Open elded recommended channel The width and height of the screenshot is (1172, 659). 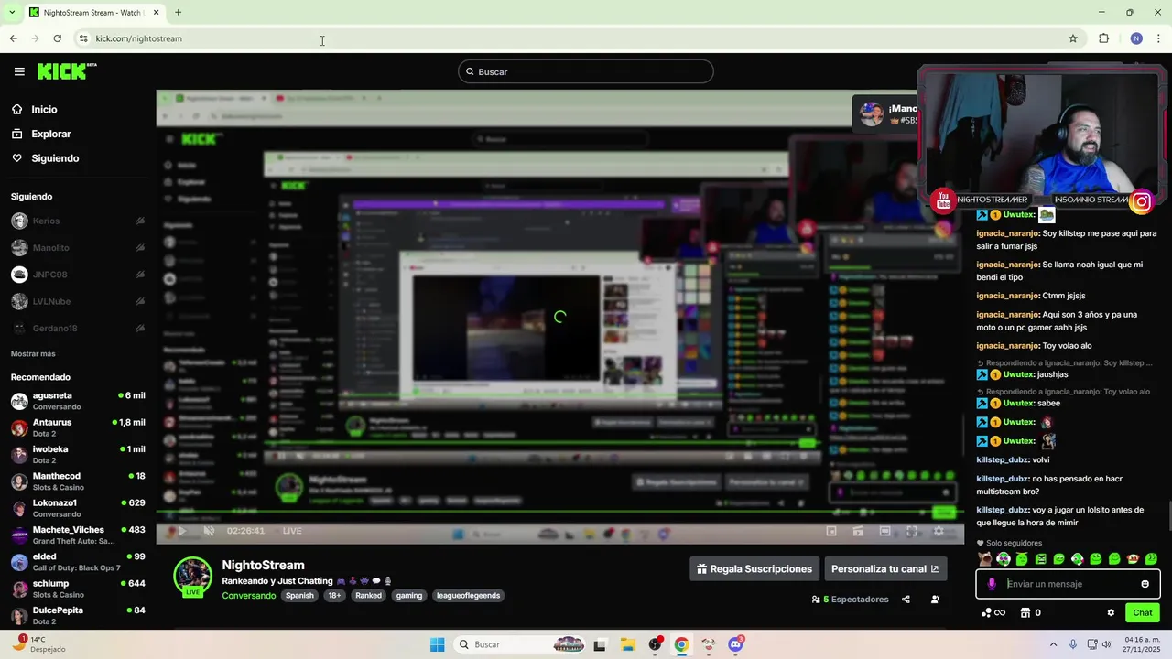pos(78,561)
